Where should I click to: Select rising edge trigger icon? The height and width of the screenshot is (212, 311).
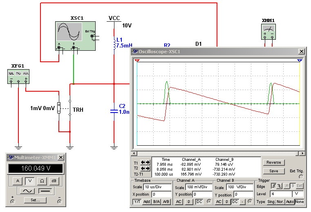273,187
